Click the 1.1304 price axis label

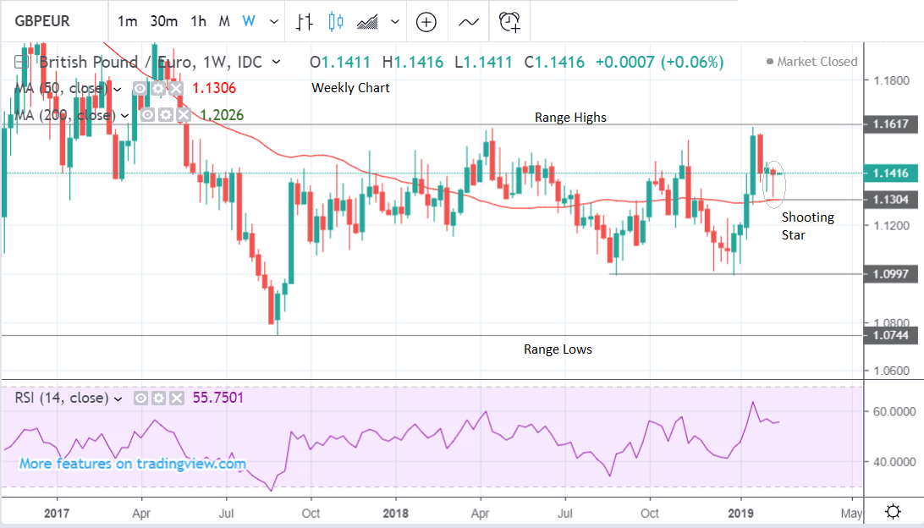[x=890, y=200]
